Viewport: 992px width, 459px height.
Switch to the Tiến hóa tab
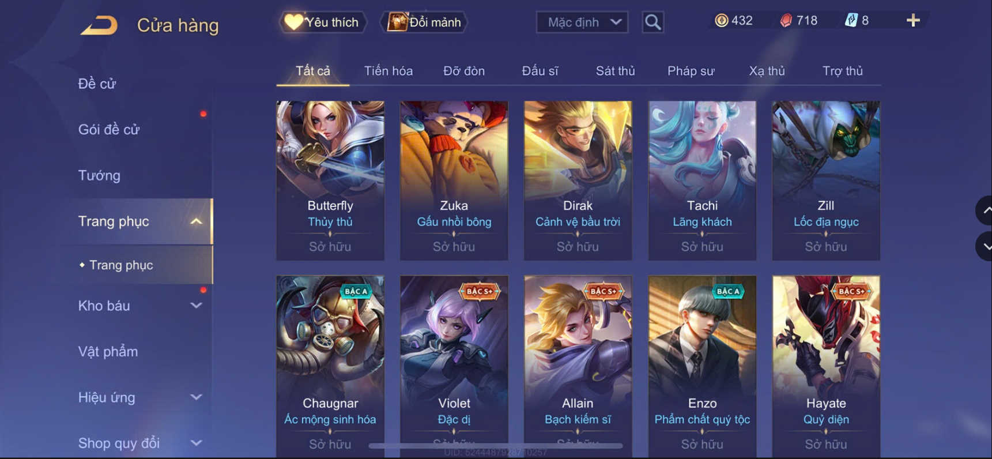388,71
